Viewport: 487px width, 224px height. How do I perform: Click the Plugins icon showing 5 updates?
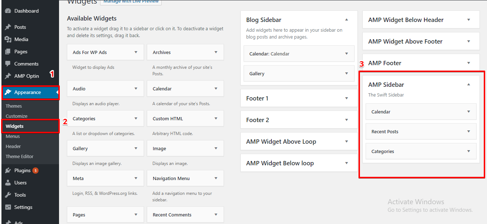point(9,170)
